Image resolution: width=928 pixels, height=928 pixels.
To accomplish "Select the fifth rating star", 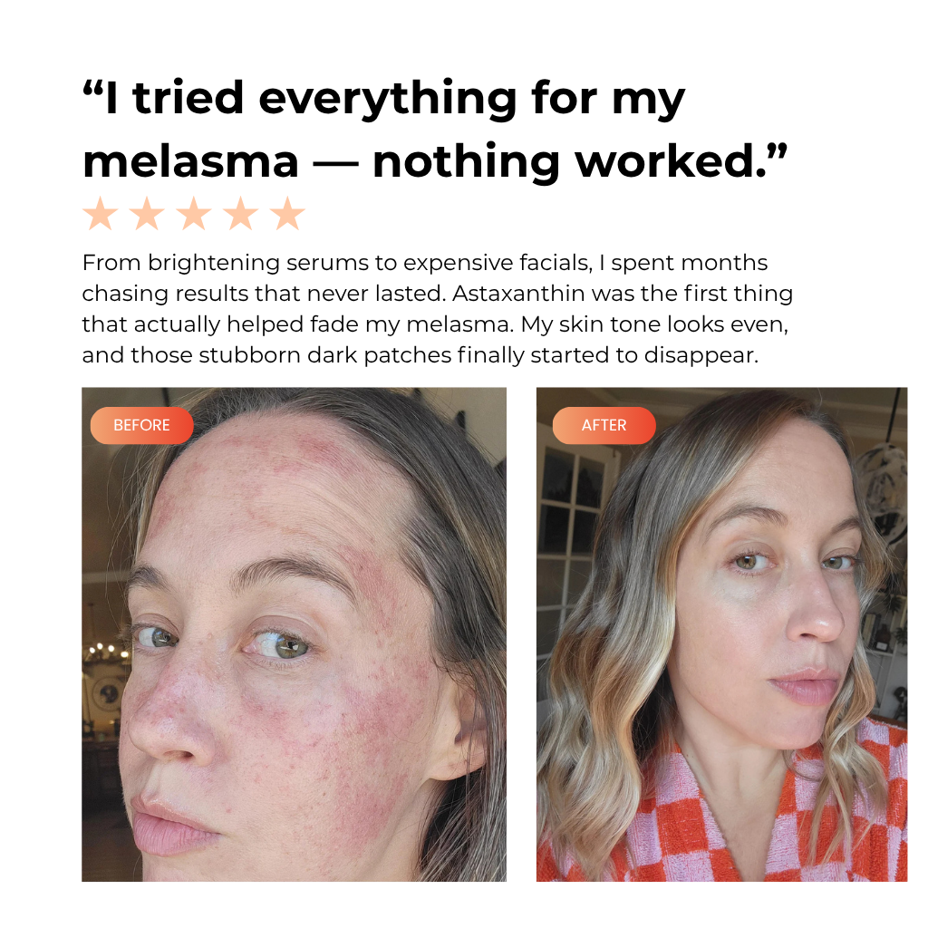I will 287,213.
